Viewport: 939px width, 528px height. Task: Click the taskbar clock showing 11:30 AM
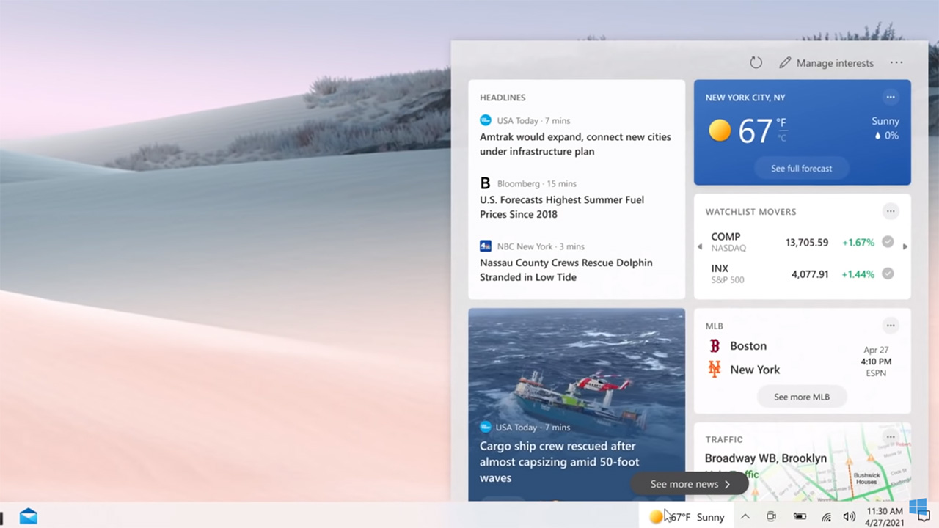click(885, 511)
